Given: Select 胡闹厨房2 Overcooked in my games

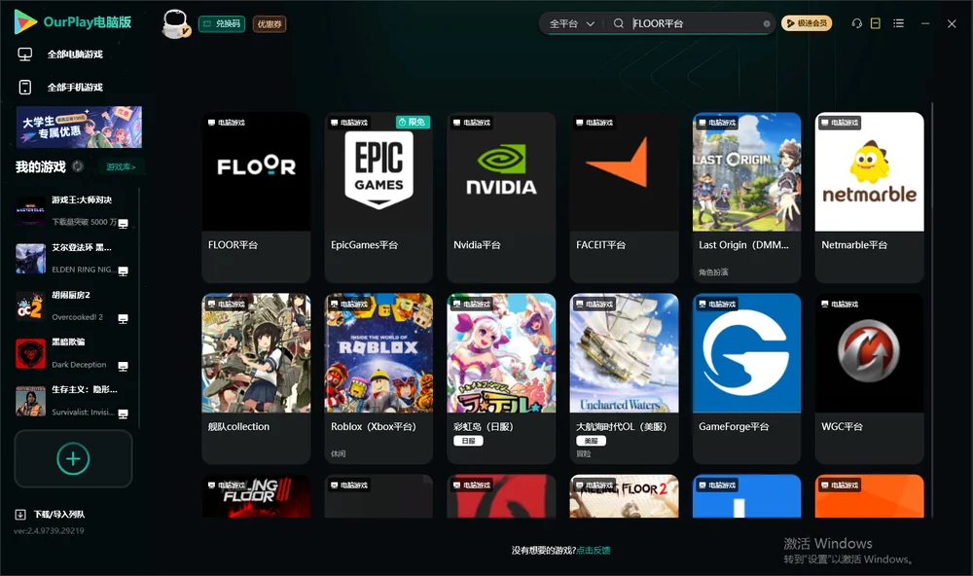Looking at the screenshot, I should pyautogui.click(x=73, y=306).
